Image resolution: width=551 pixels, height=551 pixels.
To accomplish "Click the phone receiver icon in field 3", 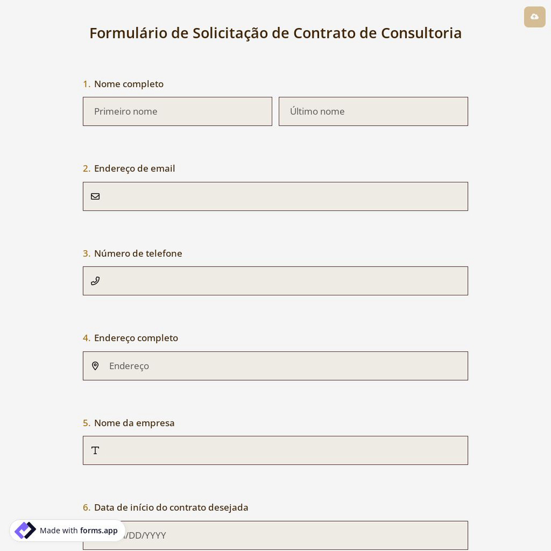I will tap(95, 280).
